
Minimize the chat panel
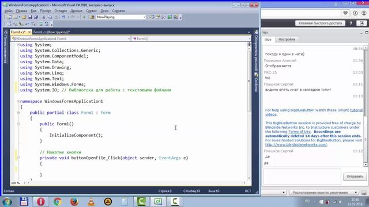pos(362,33)
